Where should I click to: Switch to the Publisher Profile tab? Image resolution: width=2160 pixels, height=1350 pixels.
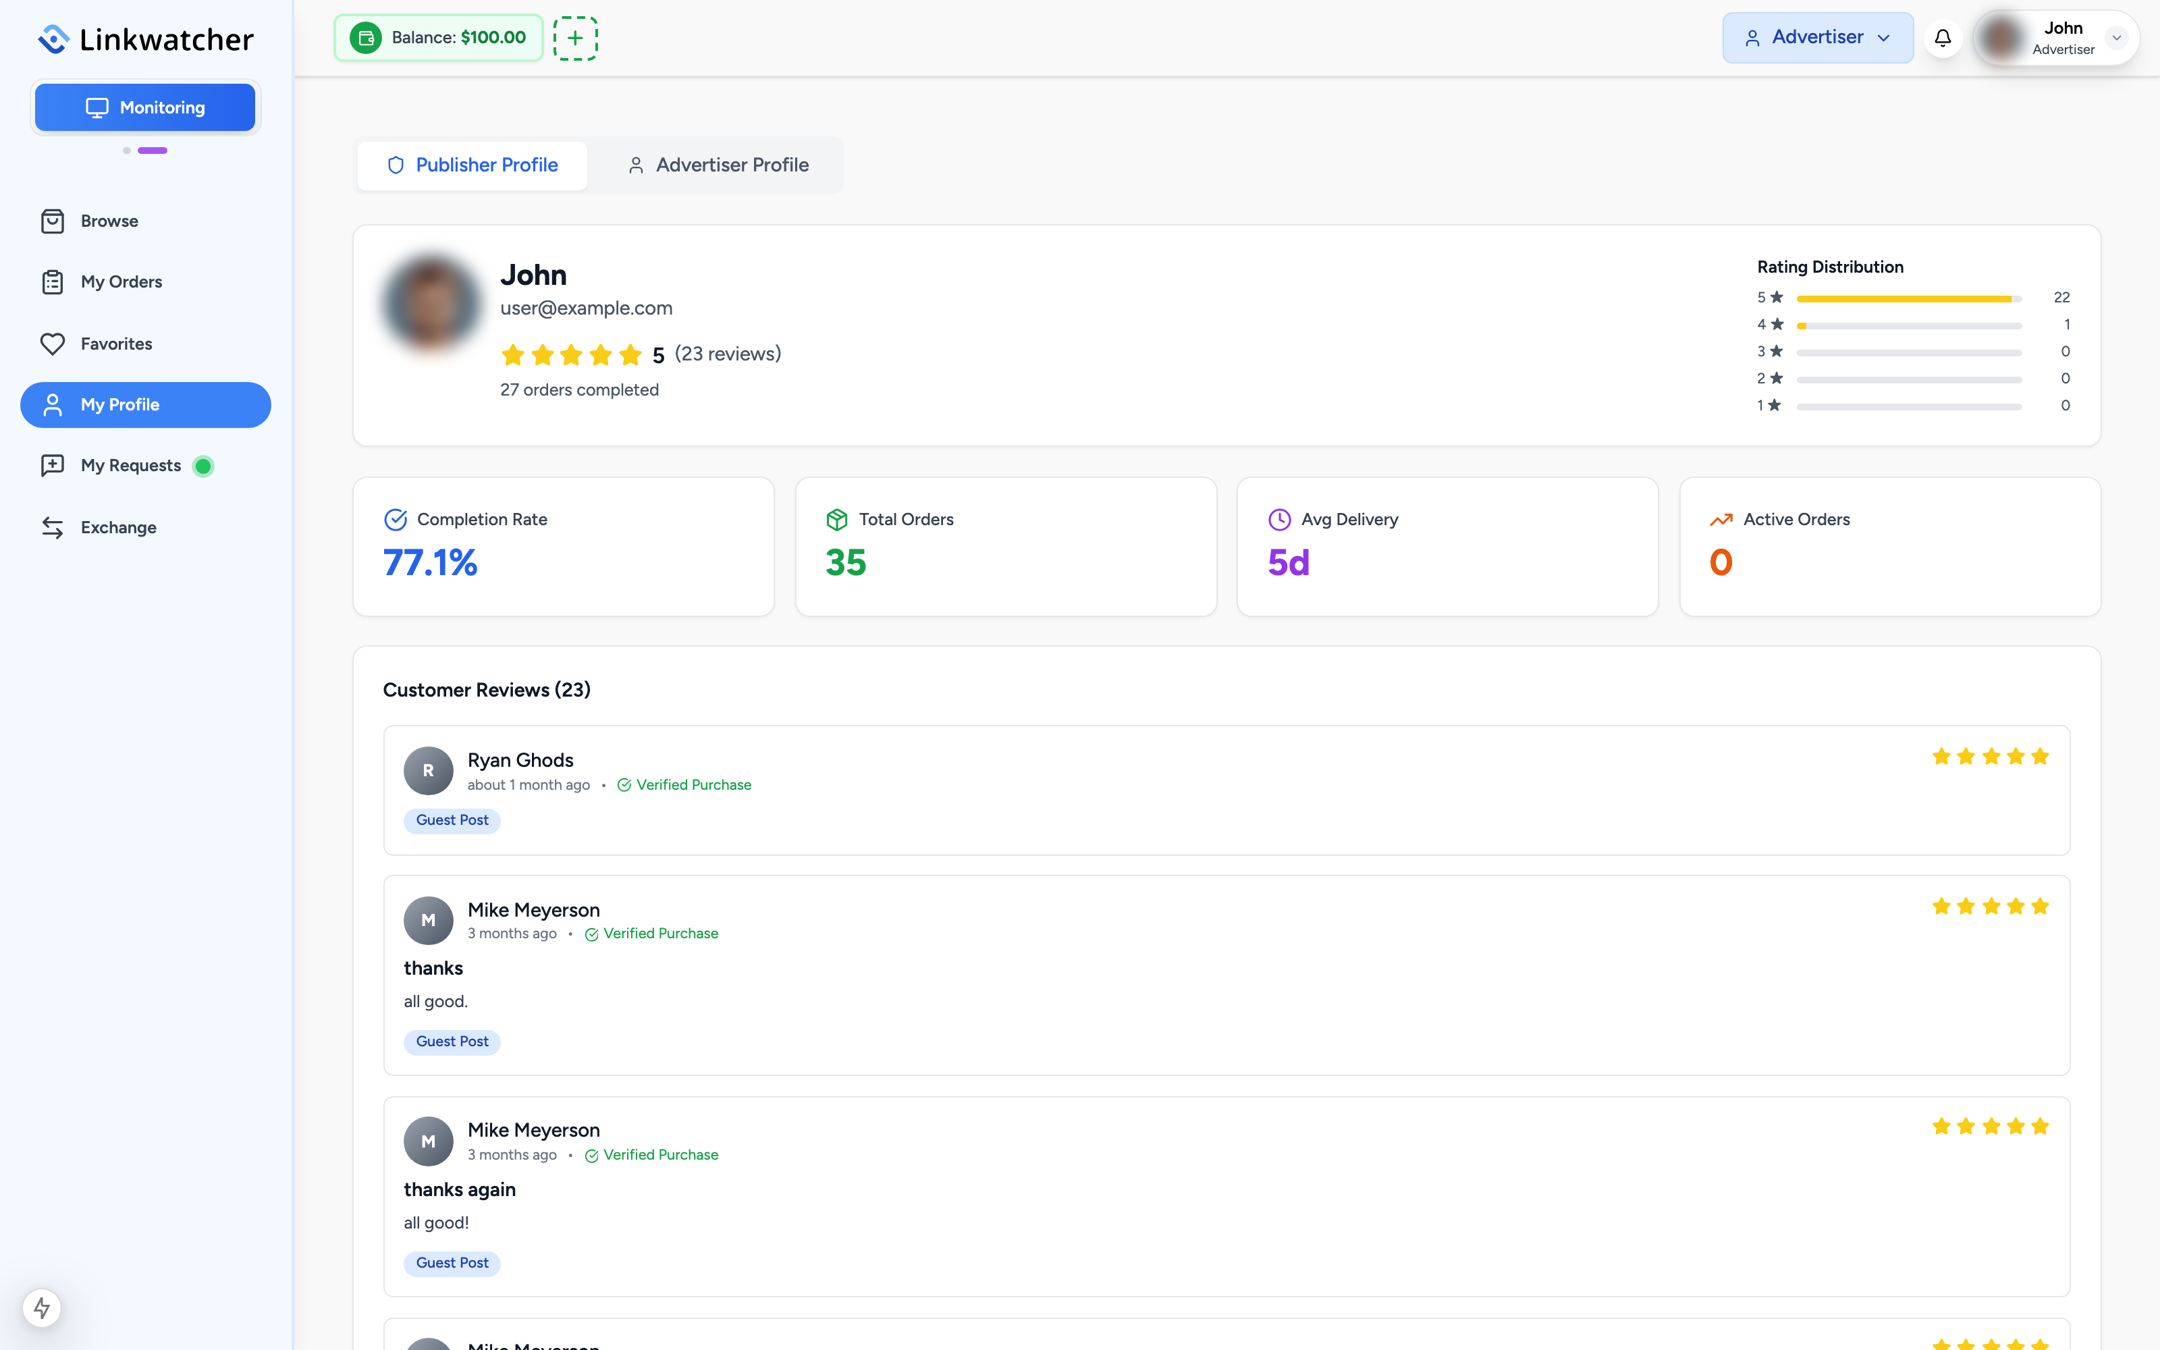pyautogui.click(x=473, y=165)
